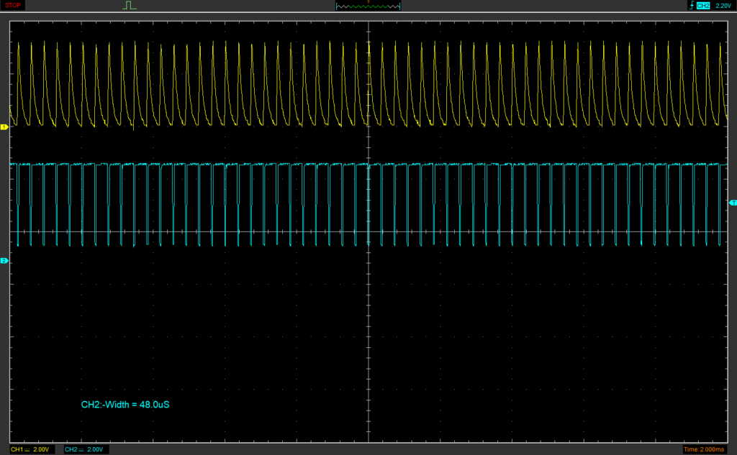
Task: Click the CH2 -Width 48.0uS measurement
Action: pyautogui.click(x=125, y=405)
